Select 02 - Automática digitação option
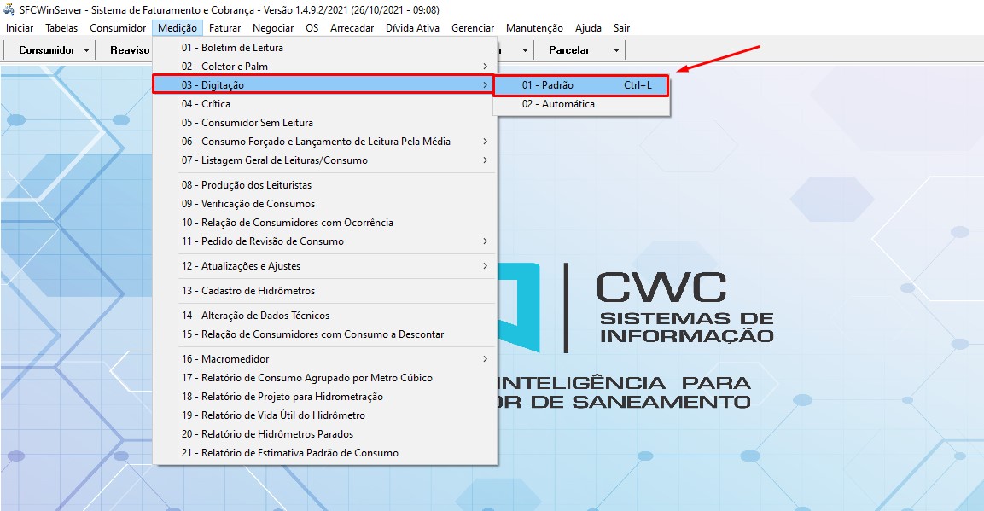 coord(558,104)
